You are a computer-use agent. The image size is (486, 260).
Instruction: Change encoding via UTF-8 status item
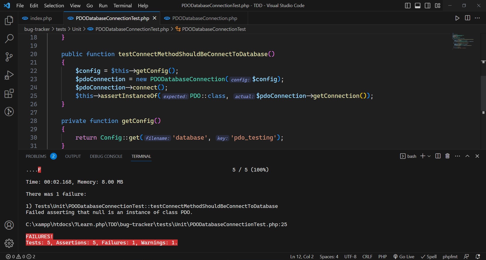point(350,256)
